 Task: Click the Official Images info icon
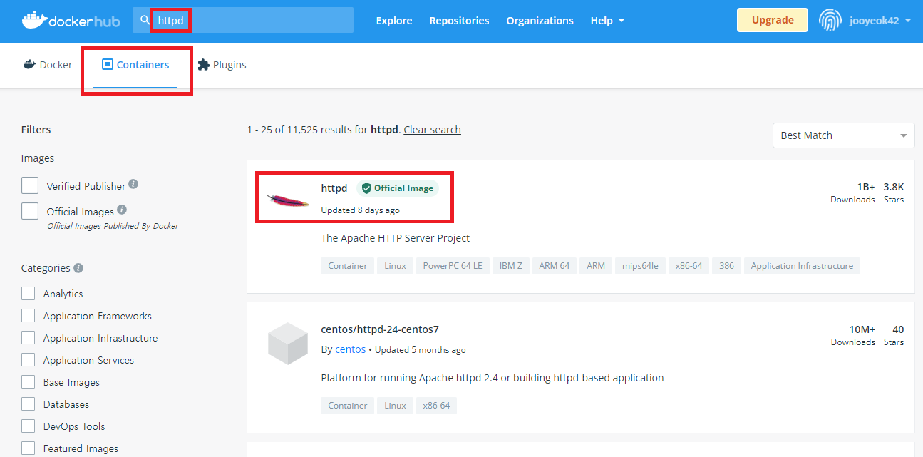click(x=122, y=210)
